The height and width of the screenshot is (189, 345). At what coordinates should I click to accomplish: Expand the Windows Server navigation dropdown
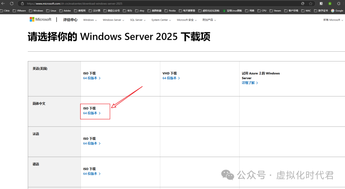coord(113,20)
